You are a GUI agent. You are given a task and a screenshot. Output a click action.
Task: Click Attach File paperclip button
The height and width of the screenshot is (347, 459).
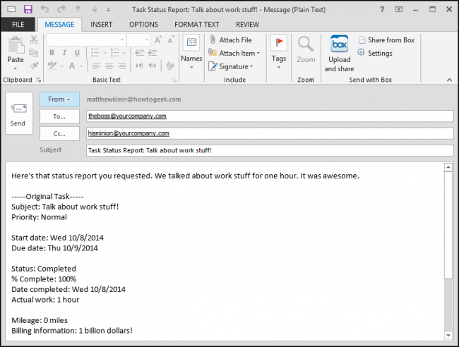(230, 39)
